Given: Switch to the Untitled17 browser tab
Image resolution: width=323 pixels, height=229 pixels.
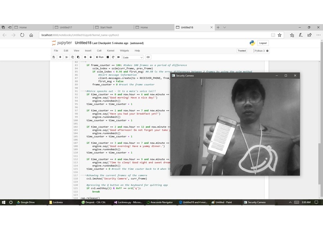Looking at the screenshot, I should point(73,27).
